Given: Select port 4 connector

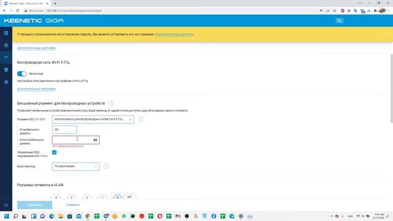Looking at the screenshot, I should point(56,197).
